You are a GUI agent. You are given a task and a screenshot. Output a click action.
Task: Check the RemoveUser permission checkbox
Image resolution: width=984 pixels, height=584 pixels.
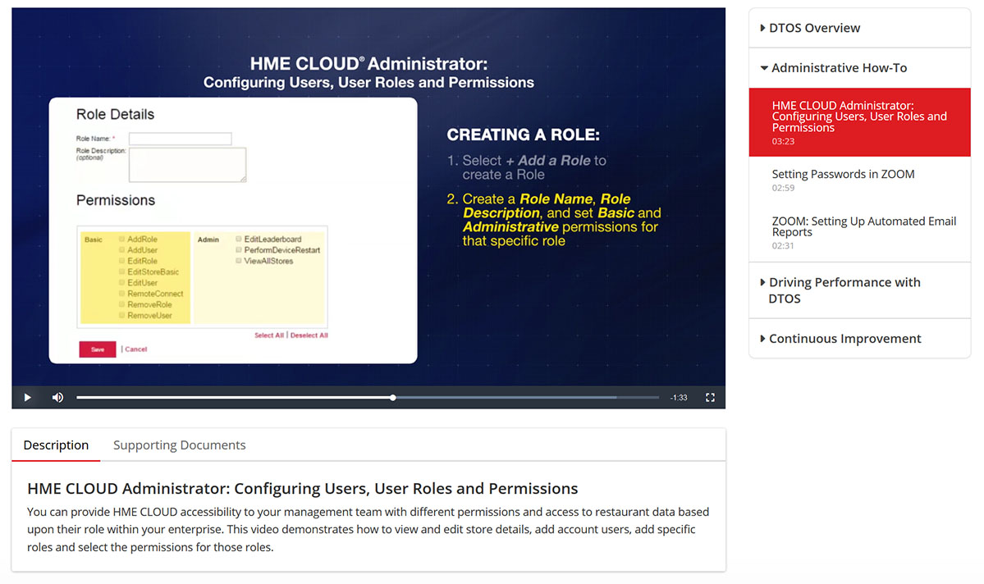(x=121, y=316)
